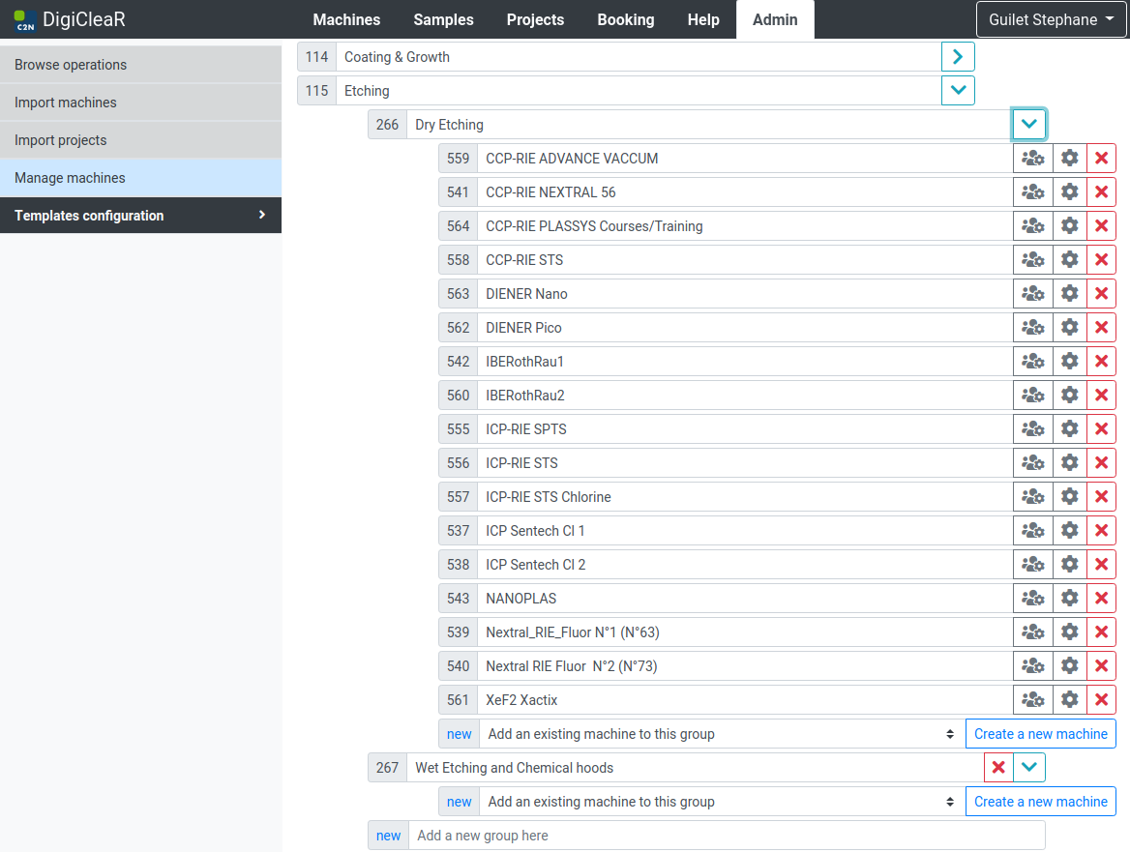Open the Booking menu

[625, 19]
